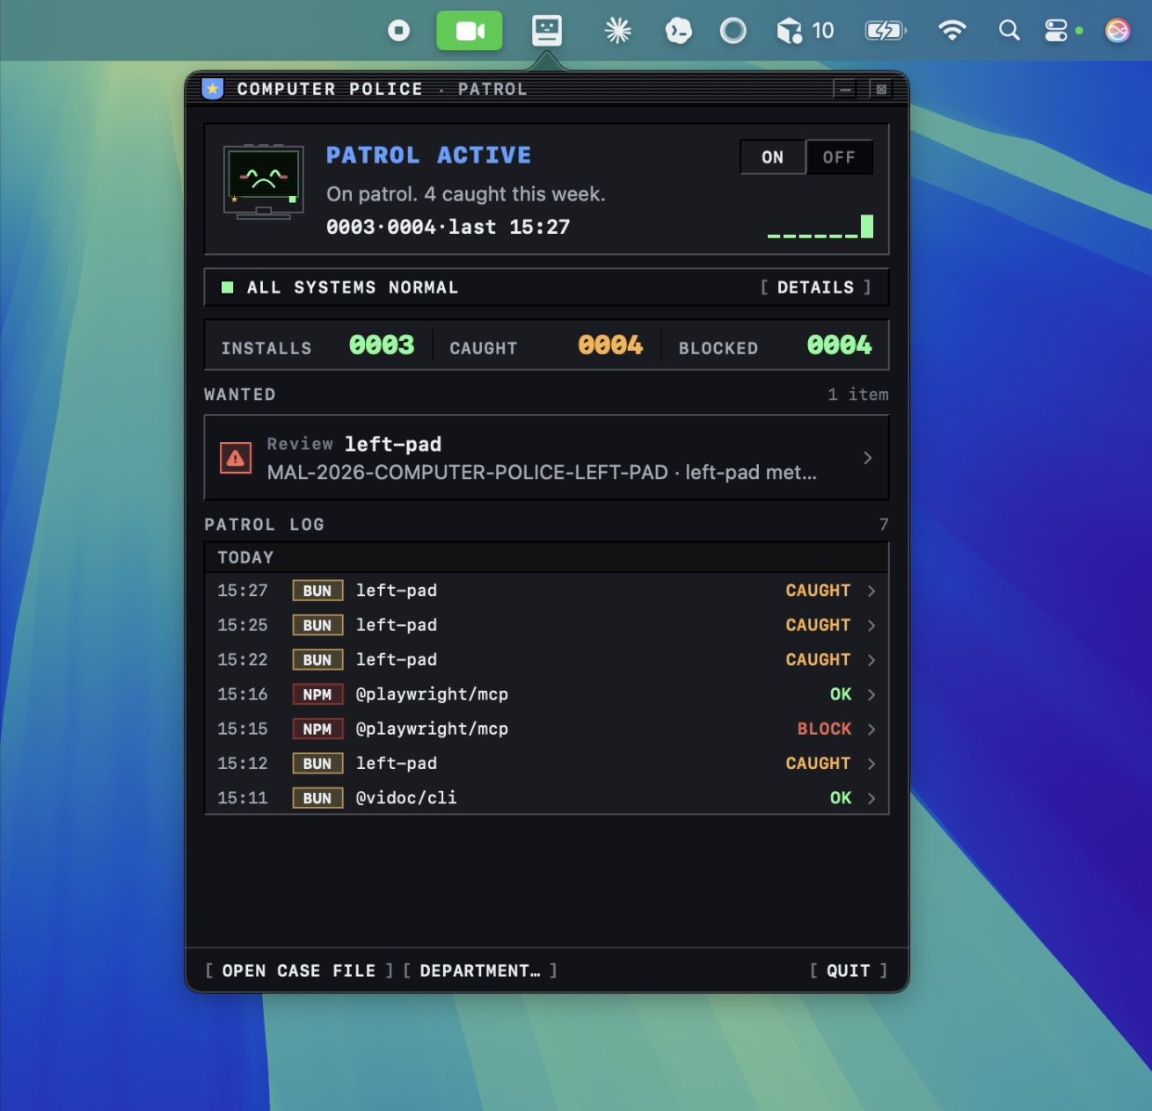Click the CAUGHT status on the 15:25 entry
Viewport: 1152px width, 1111px height.
tap(818, 625)
